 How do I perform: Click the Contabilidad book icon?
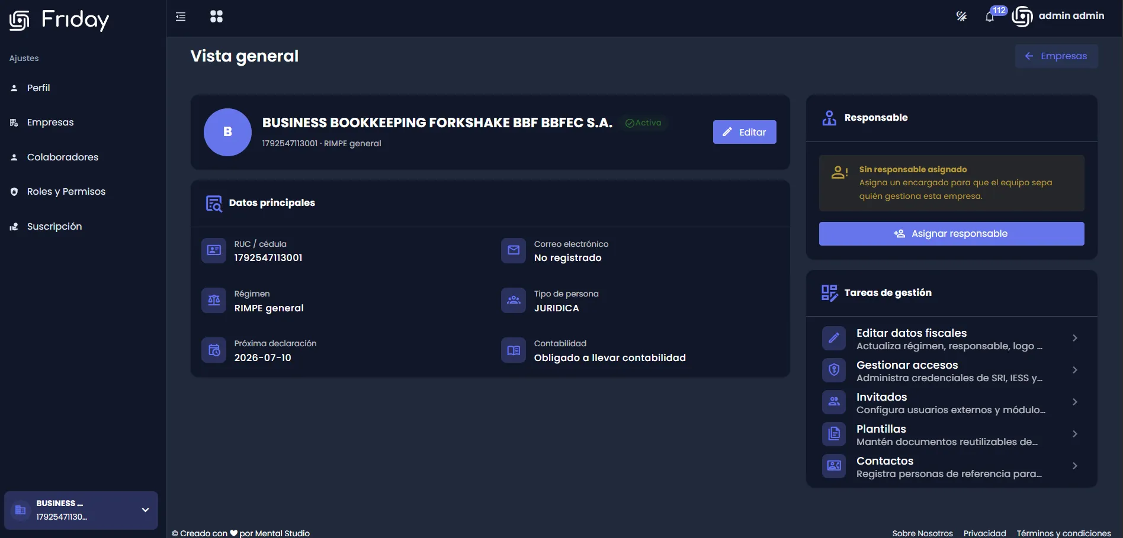coord(514,350)
